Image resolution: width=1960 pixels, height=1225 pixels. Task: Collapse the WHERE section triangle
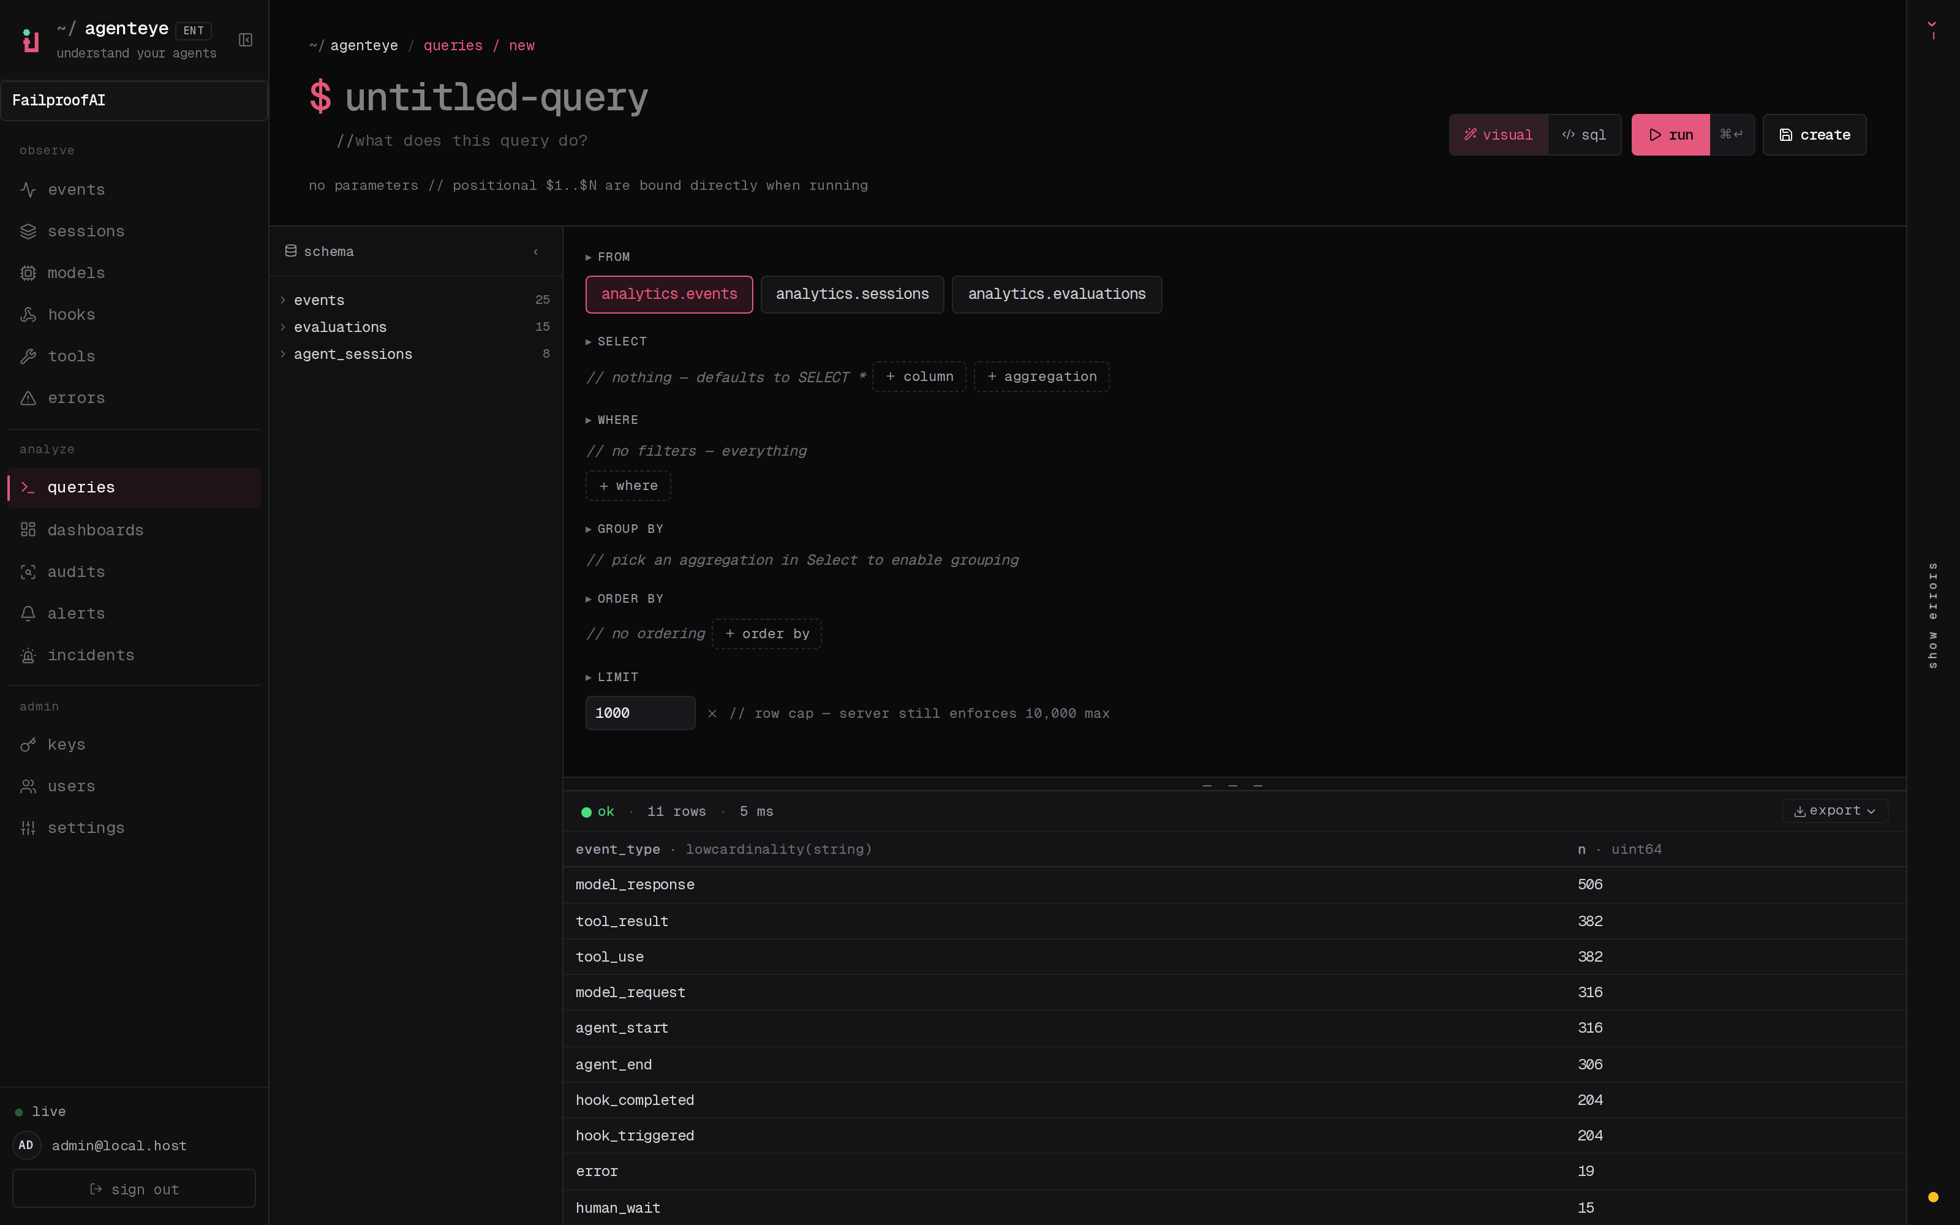(589, 421)
